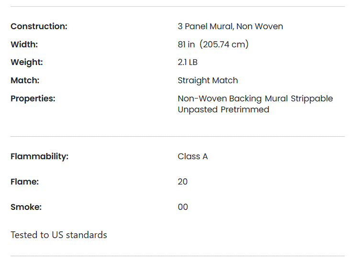Click the Smoke label

[x=26, y=207]
